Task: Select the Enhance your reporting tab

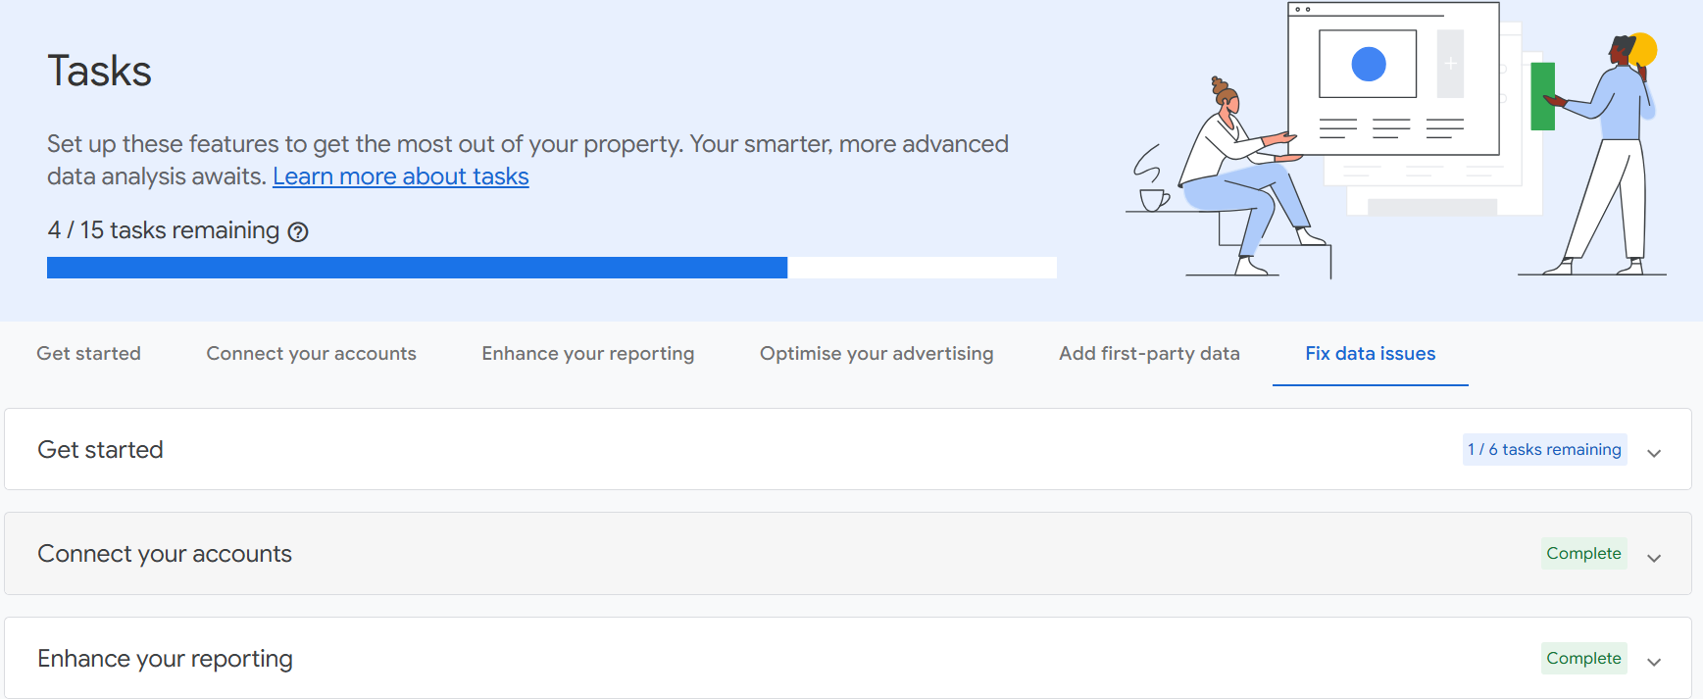Action: pos(587,354)
